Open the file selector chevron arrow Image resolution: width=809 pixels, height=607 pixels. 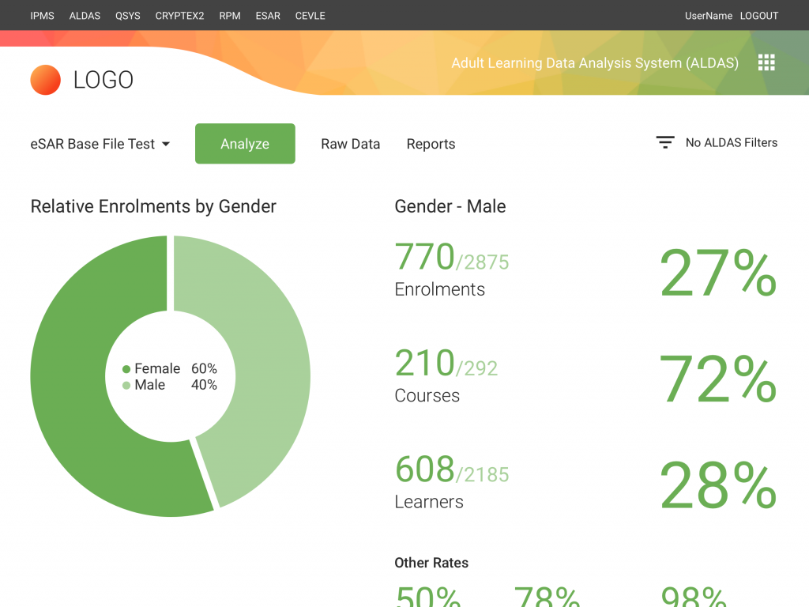coord(166,144)
